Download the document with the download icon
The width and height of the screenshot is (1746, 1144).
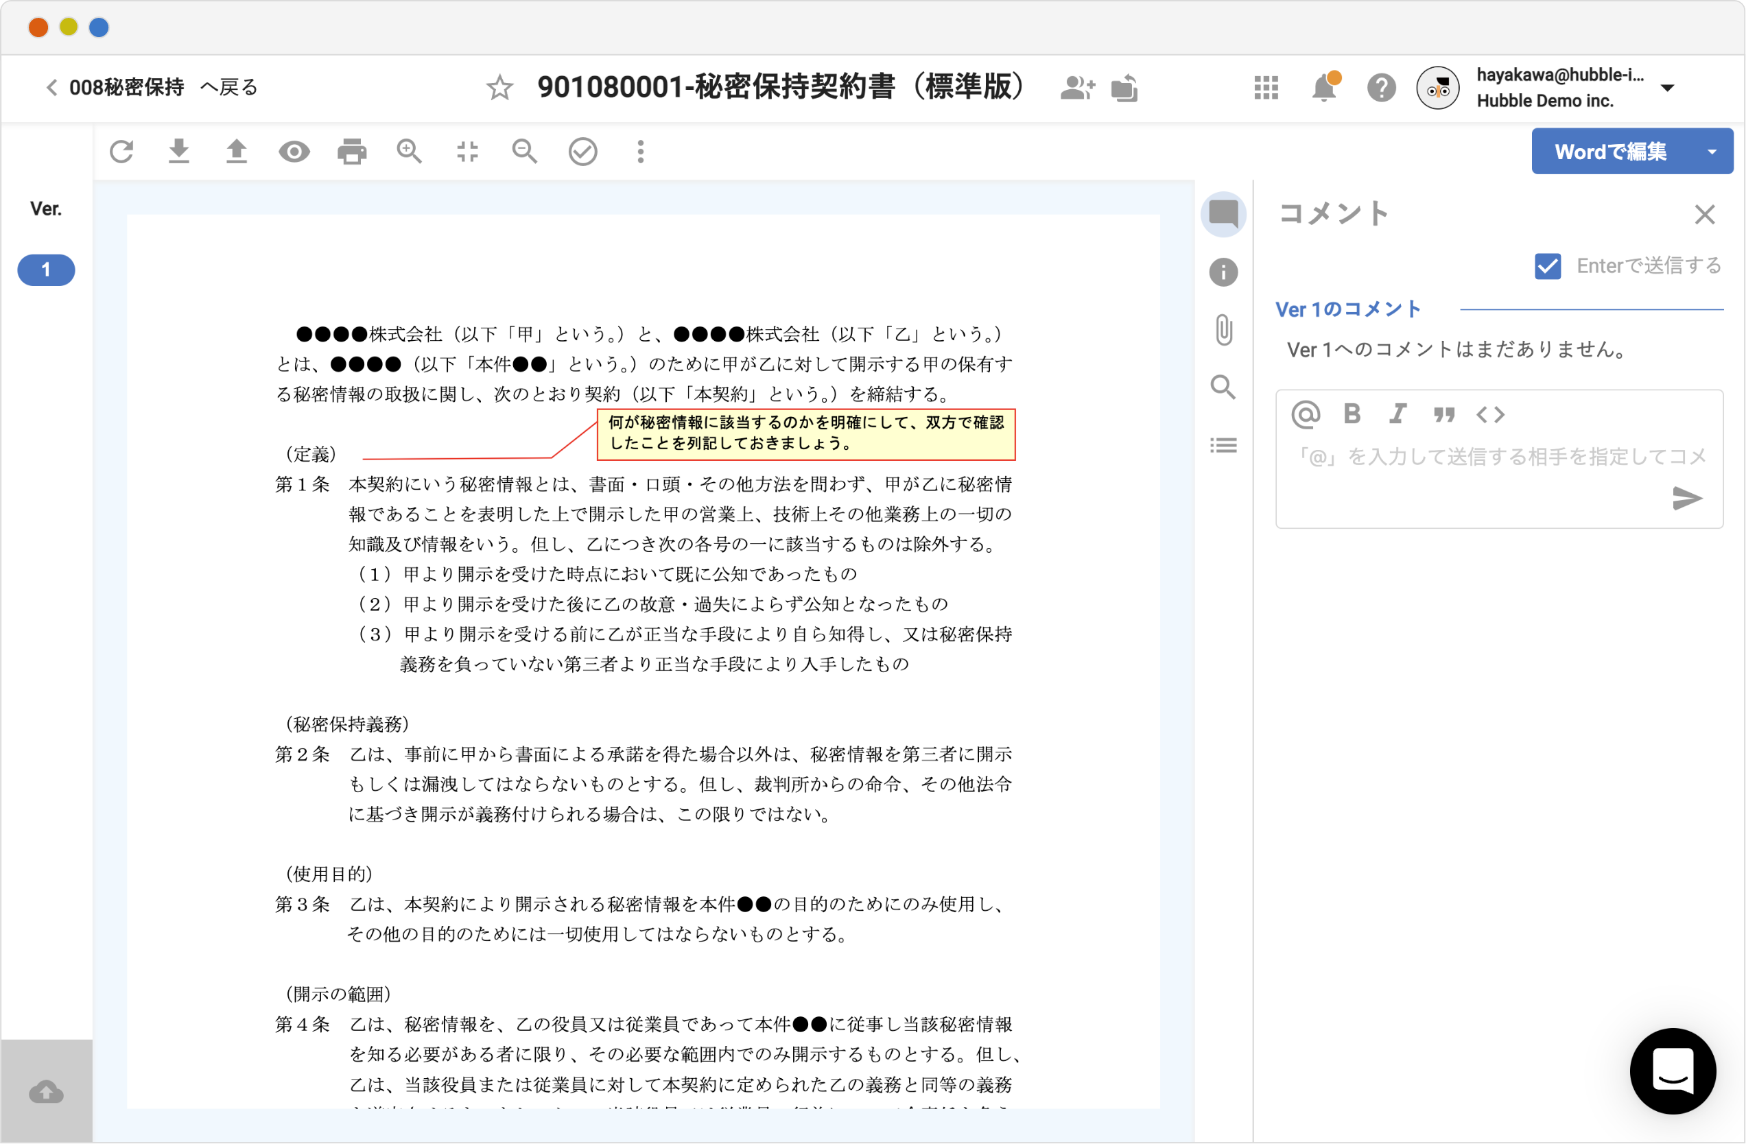click(x=179, y=152)
